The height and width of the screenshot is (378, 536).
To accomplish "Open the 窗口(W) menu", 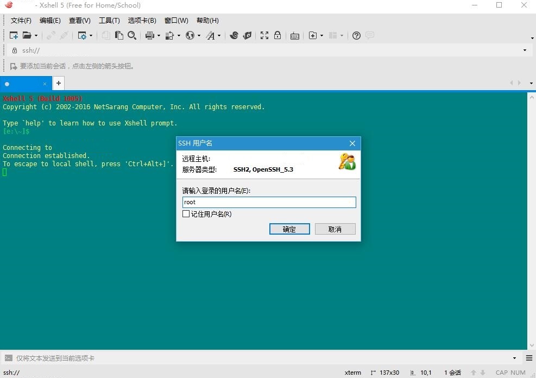I will pos(176,21).
